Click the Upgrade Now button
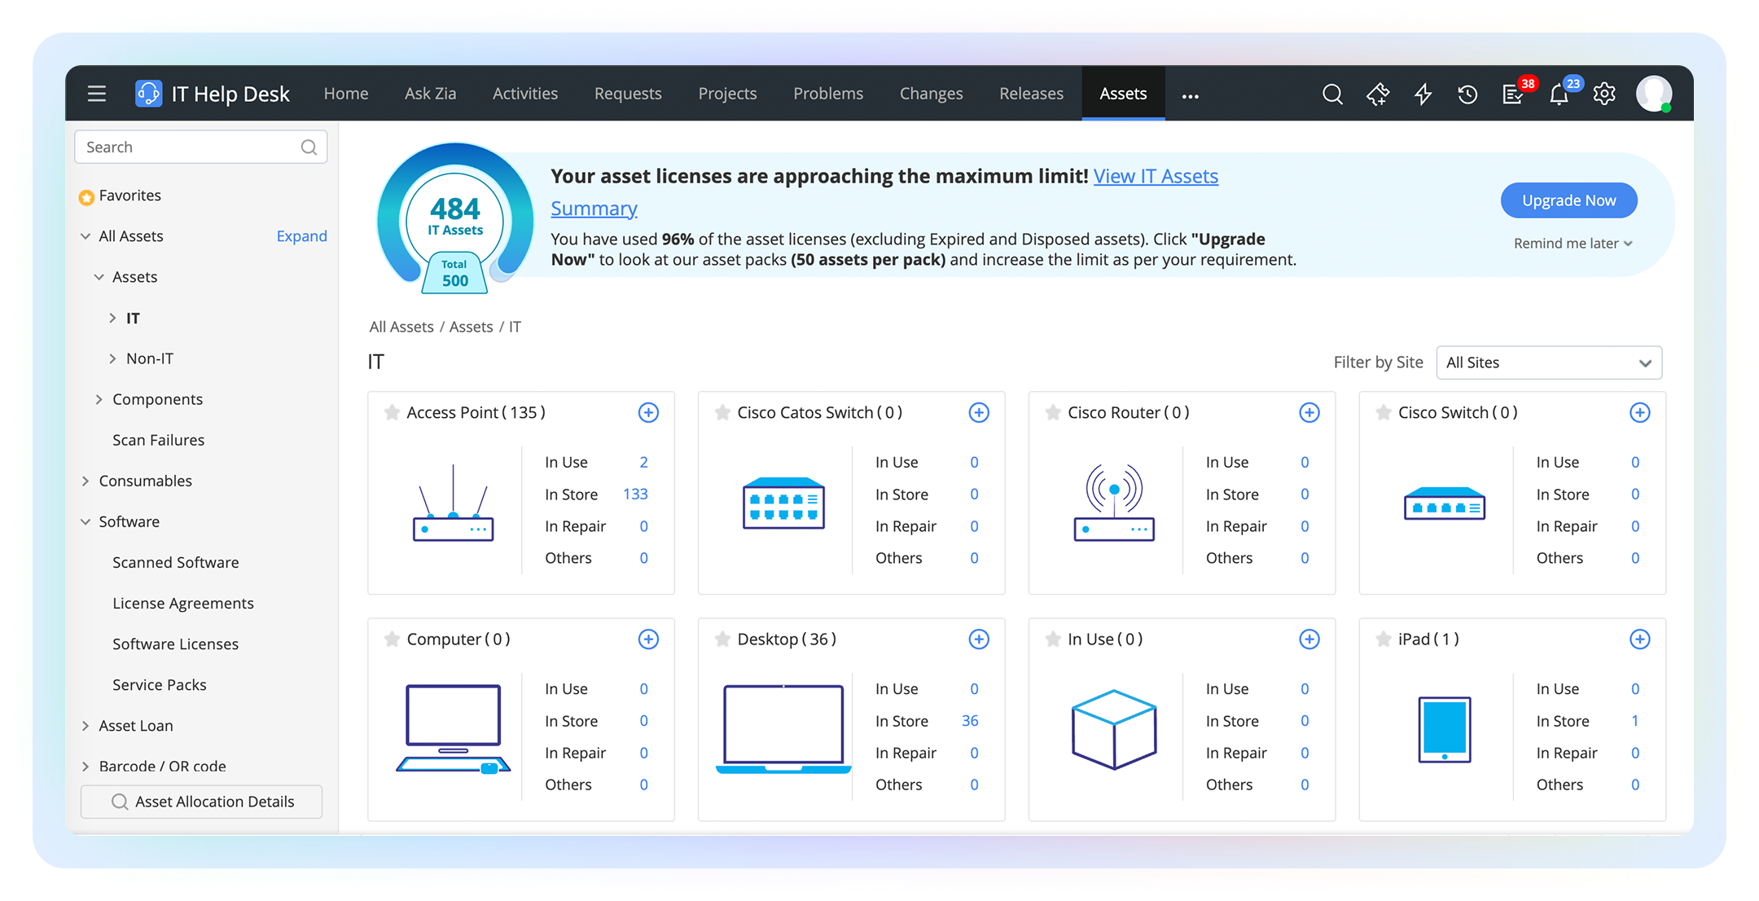Screen dimensions: 1759x901 1568,200
